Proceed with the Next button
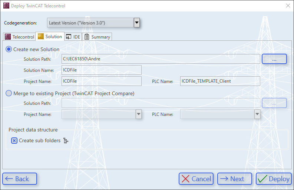This screenshot has height=190, width=294. pyautogui.click(x=235, y=179)
